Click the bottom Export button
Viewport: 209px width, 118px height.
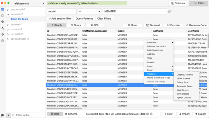[x=200, y=114]
